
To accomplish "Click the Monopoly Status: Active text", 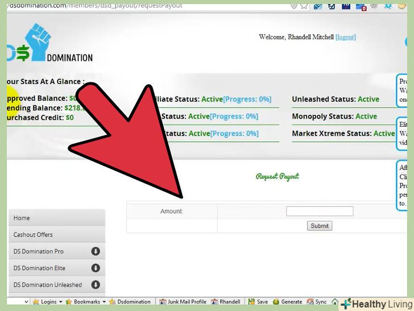I will 334,117.
